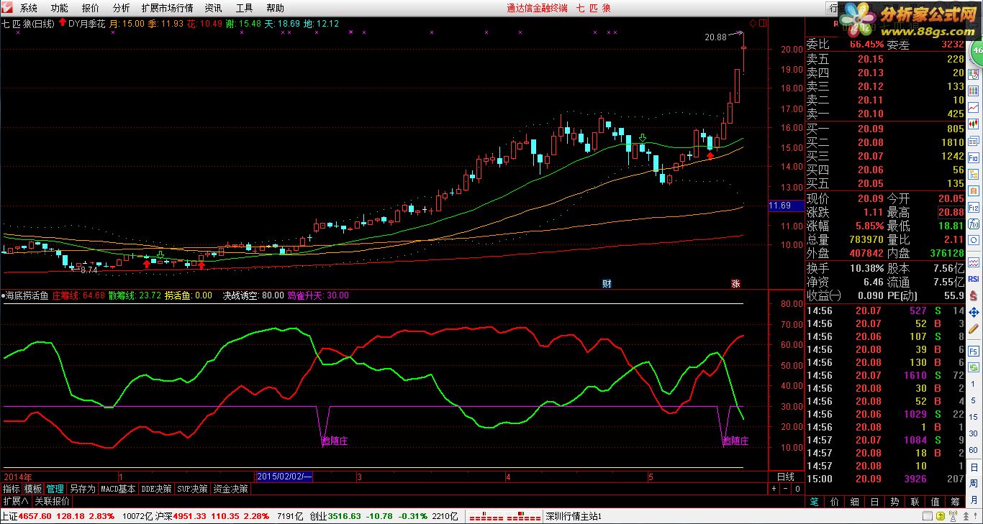The height and width of the screenshot is (524, 983).
Task: Open the 分析 menu
Action: click(122, 8)
